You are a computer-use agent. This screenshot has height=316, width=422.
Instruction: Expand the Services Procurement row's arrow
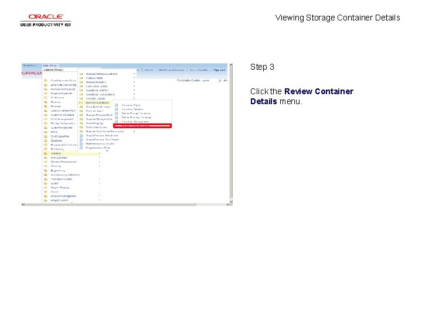coord(99,162)
